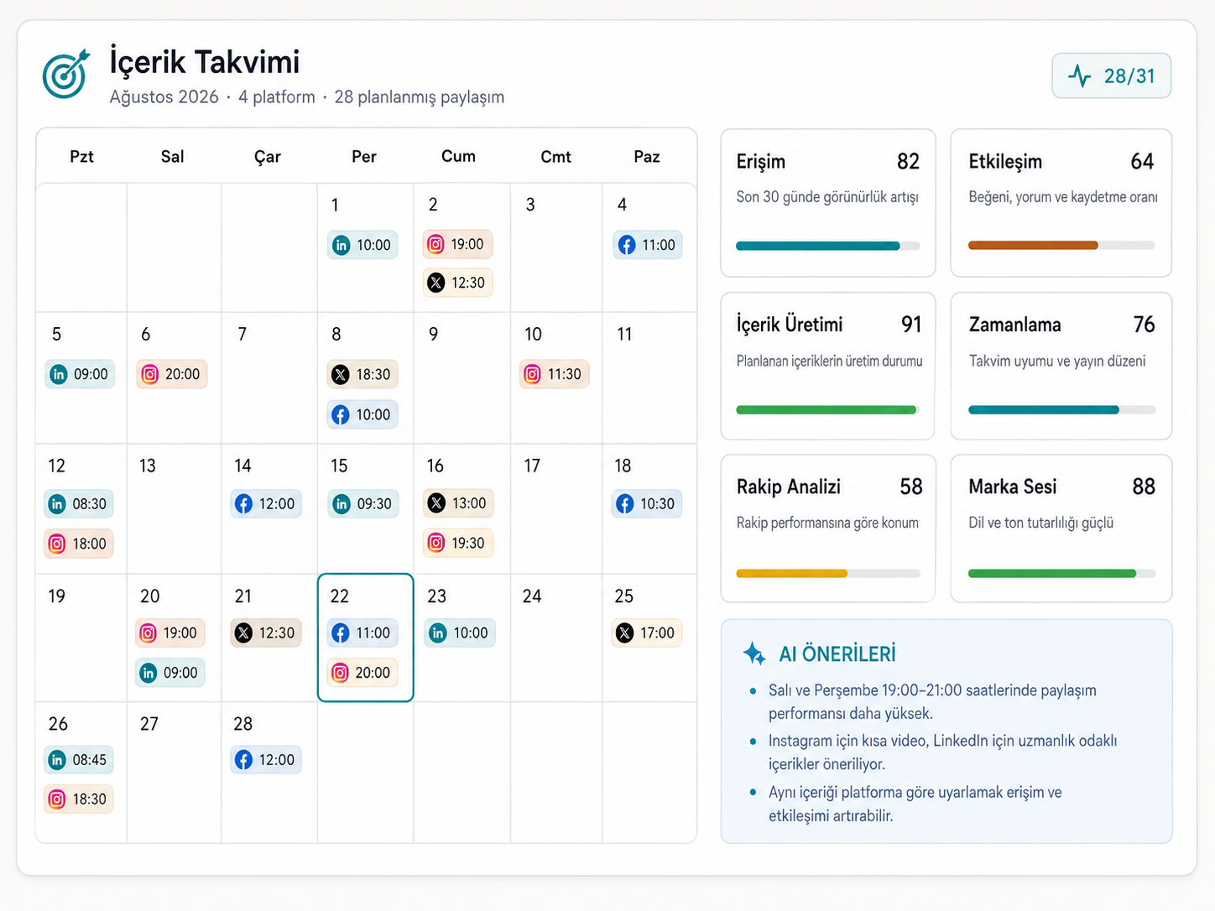
Task: Select the Facebook icon on day 4's 11:00 post
Action: pyautogui.click(x=627, y=245)
